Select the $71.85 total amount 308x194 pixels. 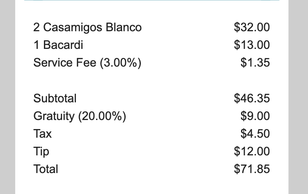(252, 169)
